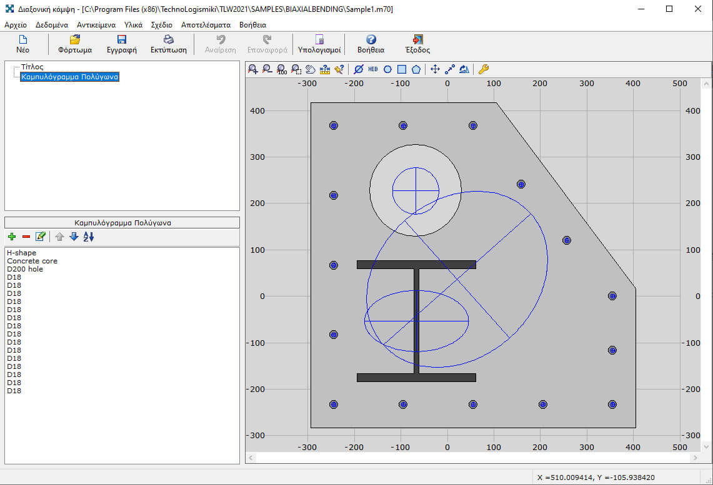The image size is (713, 485).
Task: Click the Εκτύπωση print button
Action: click(x=168, y=44)
